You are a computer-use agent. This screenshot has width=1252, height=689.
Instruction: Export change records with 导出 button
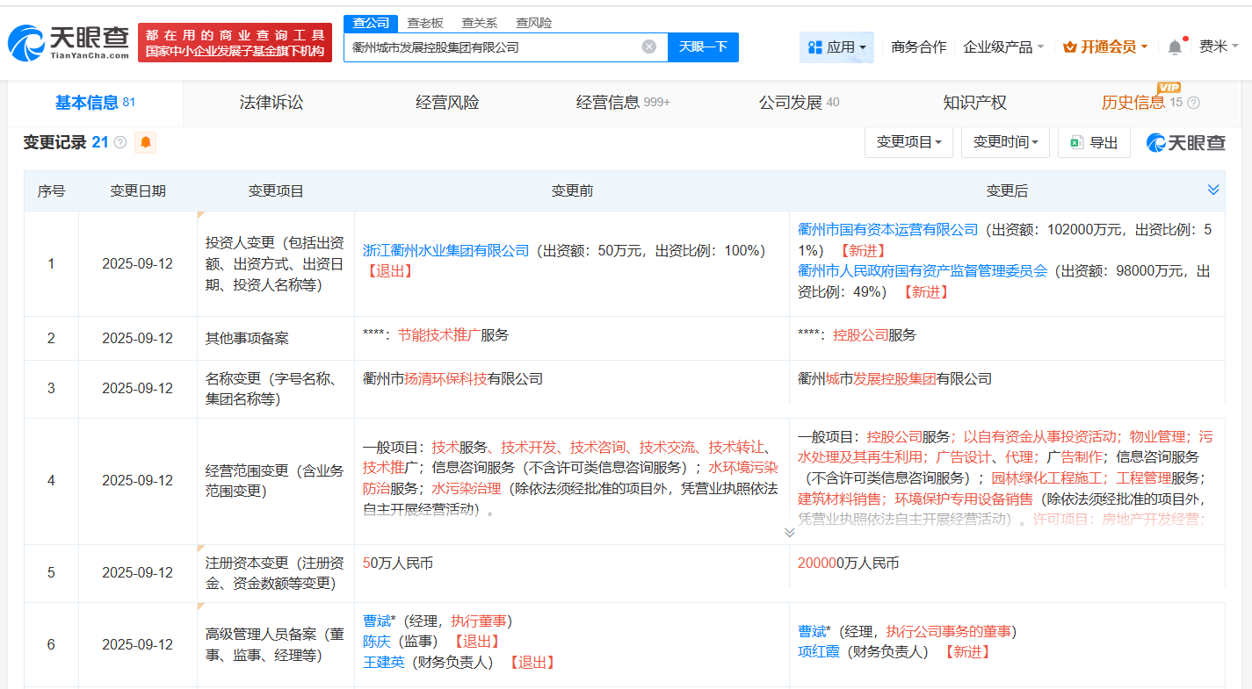tap(1095, 142)
